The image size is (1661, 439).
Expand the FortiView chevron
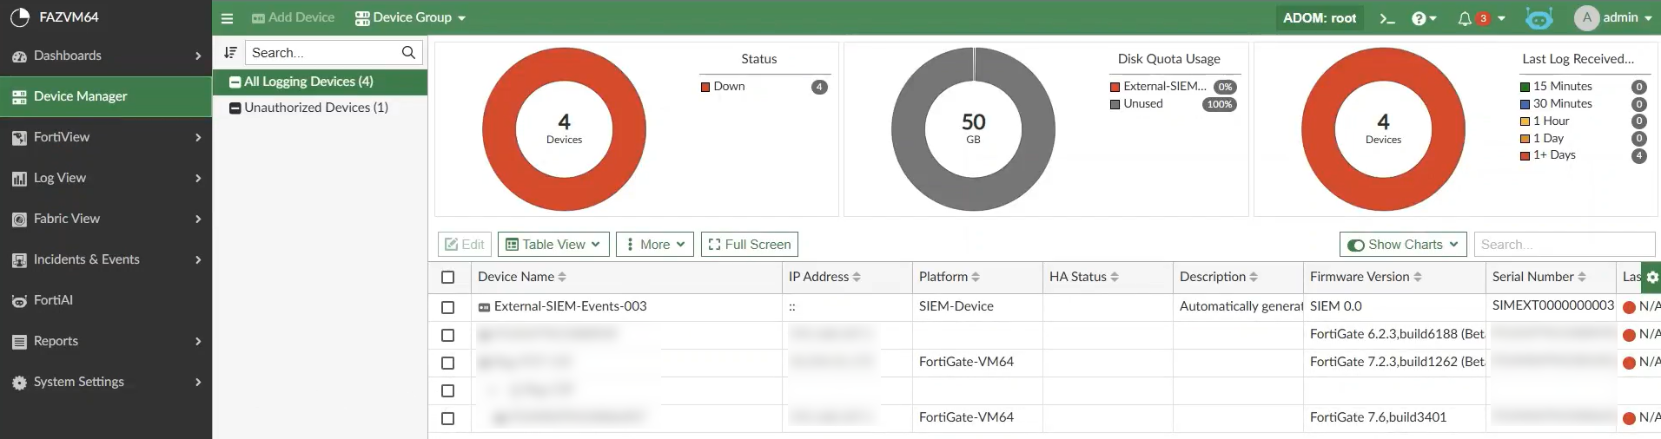click(198, 138)
